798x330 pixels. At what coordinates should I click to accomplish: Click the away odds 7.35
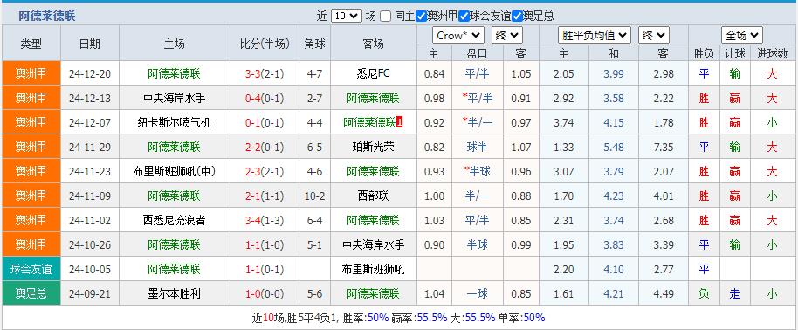[x=664, y=147]
